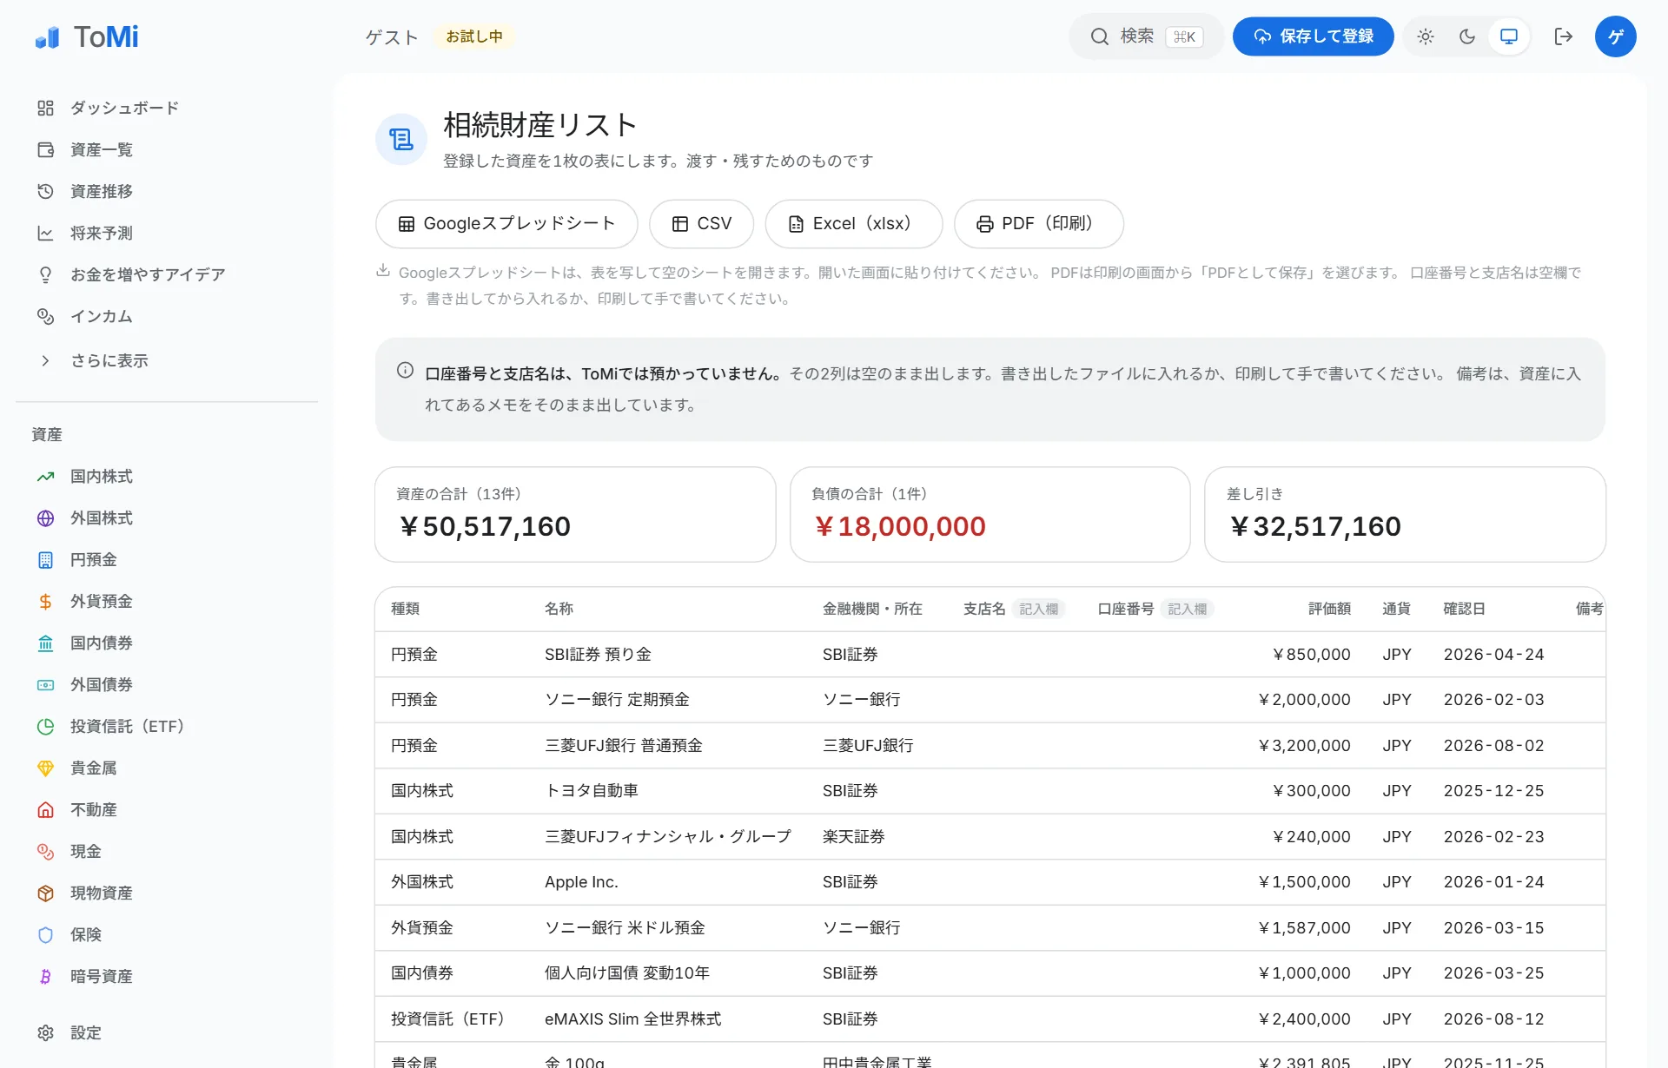
Task: Open ダッシュボード from the sidebar
Action: pos(167,108)
